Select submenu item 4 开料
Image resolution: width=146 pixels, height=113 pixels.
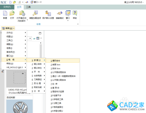[x=36, y=72]
